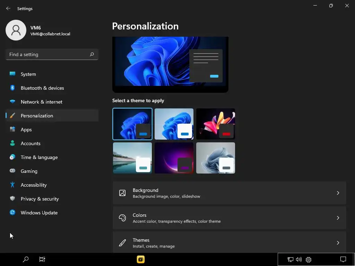The width and height of the screenshot is (355, 266).
Task: Open the notification center icon
Action: [343, 259]
